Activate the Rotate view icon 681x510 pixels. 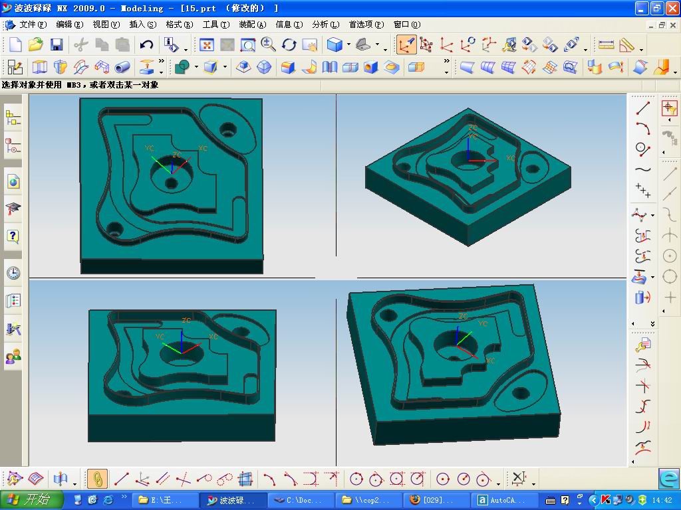(x=289, y=44)
